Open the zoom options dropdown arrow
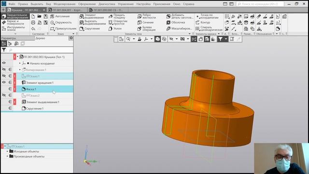 [x=134, y=39]
